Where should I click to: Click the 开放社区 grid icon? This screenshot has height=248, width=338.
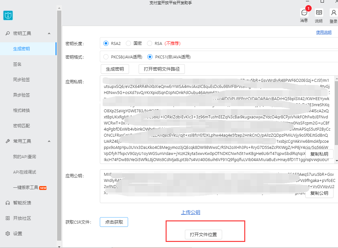(x=8, y=218)
